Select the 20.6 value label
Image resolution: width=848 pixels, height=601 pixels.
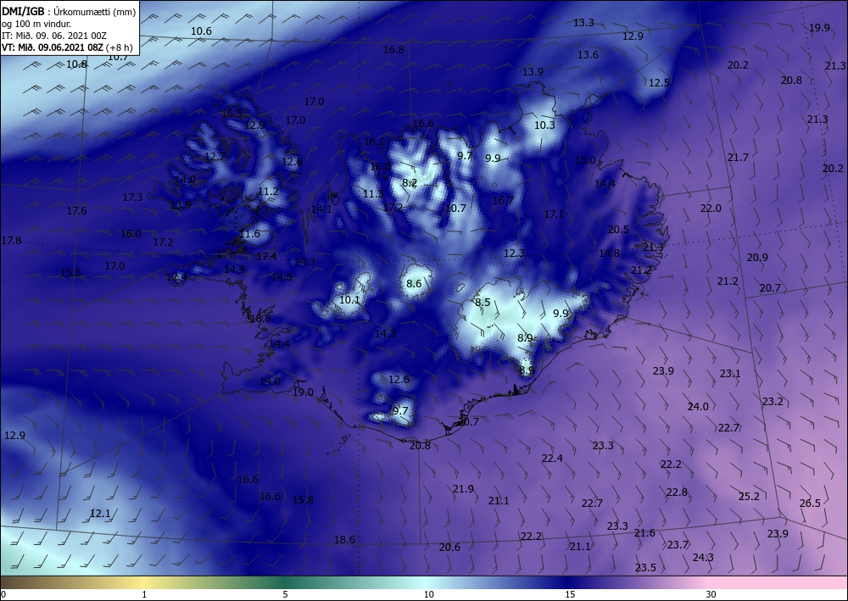(x=449, y=547)
